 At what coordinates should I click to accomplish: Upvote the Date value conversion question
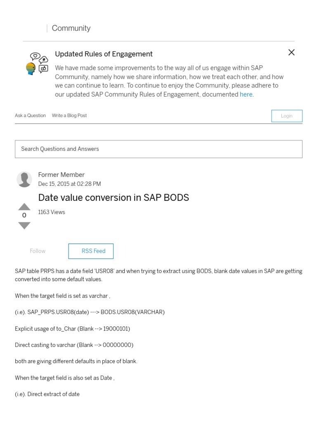(24, 207)
